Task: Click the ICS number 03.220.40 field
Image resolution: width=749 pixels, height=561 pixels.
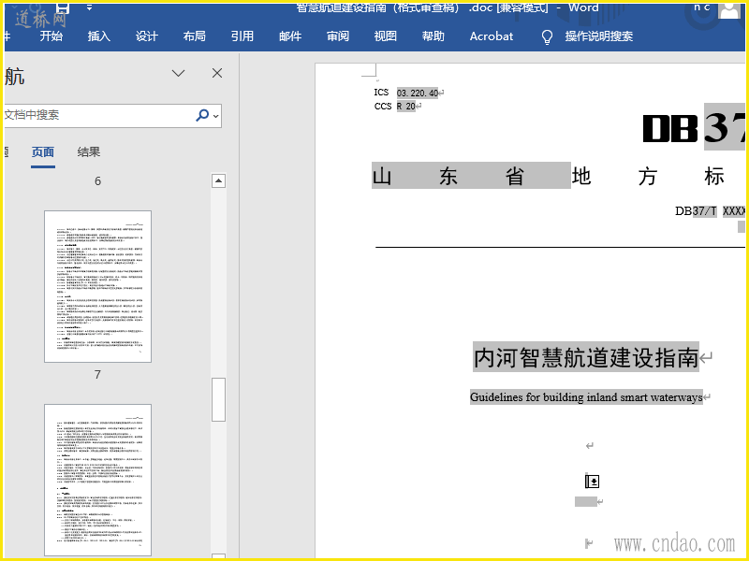Action: [x=418, y=93]
